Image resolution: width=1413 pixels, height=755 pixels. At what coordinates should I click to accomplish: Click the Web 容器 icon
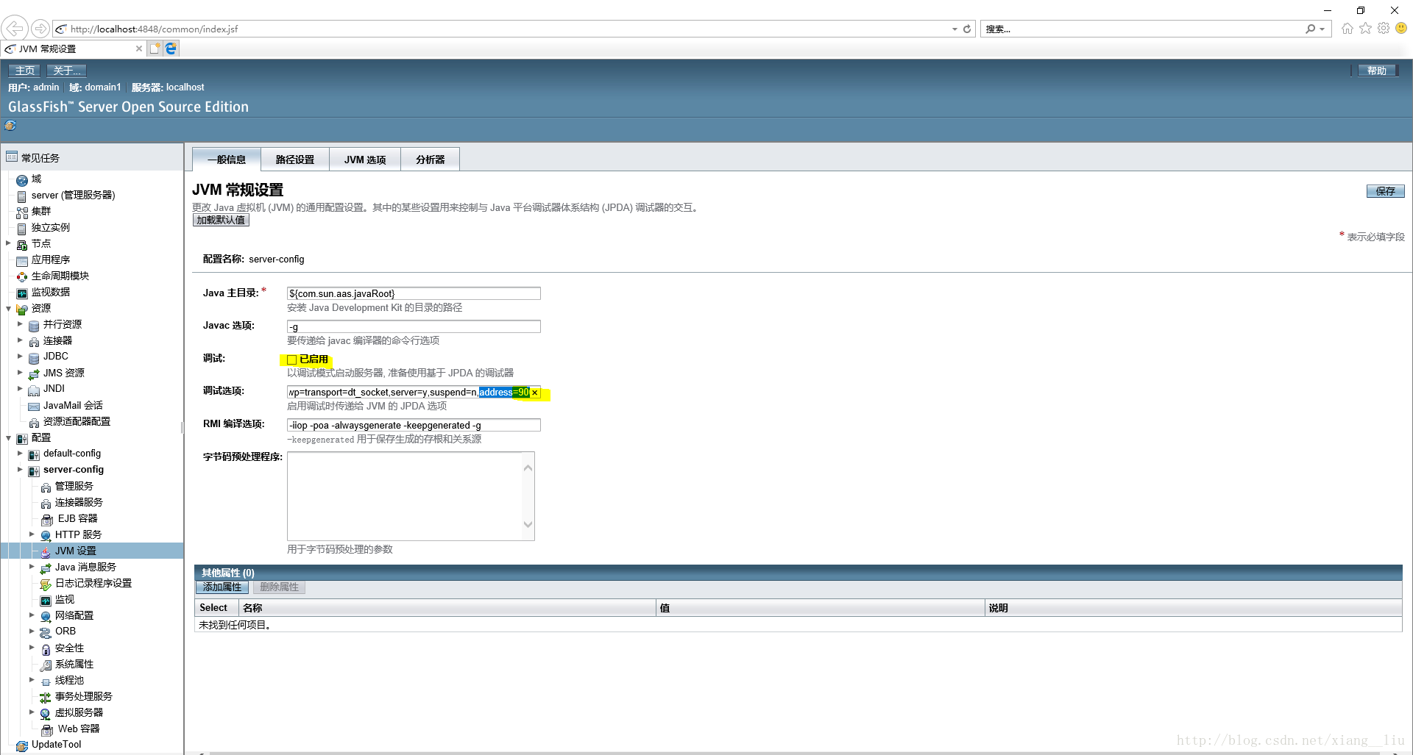tap(47, 730)
